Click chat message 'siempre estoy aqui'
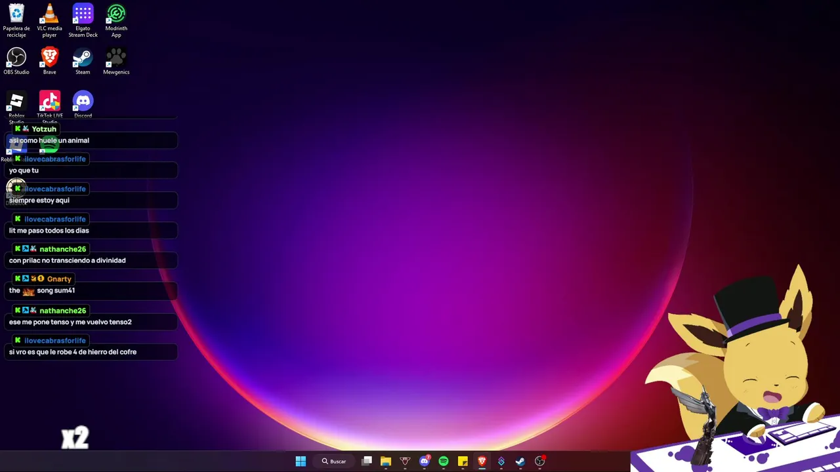840x472 pixels. coord(39,201)
